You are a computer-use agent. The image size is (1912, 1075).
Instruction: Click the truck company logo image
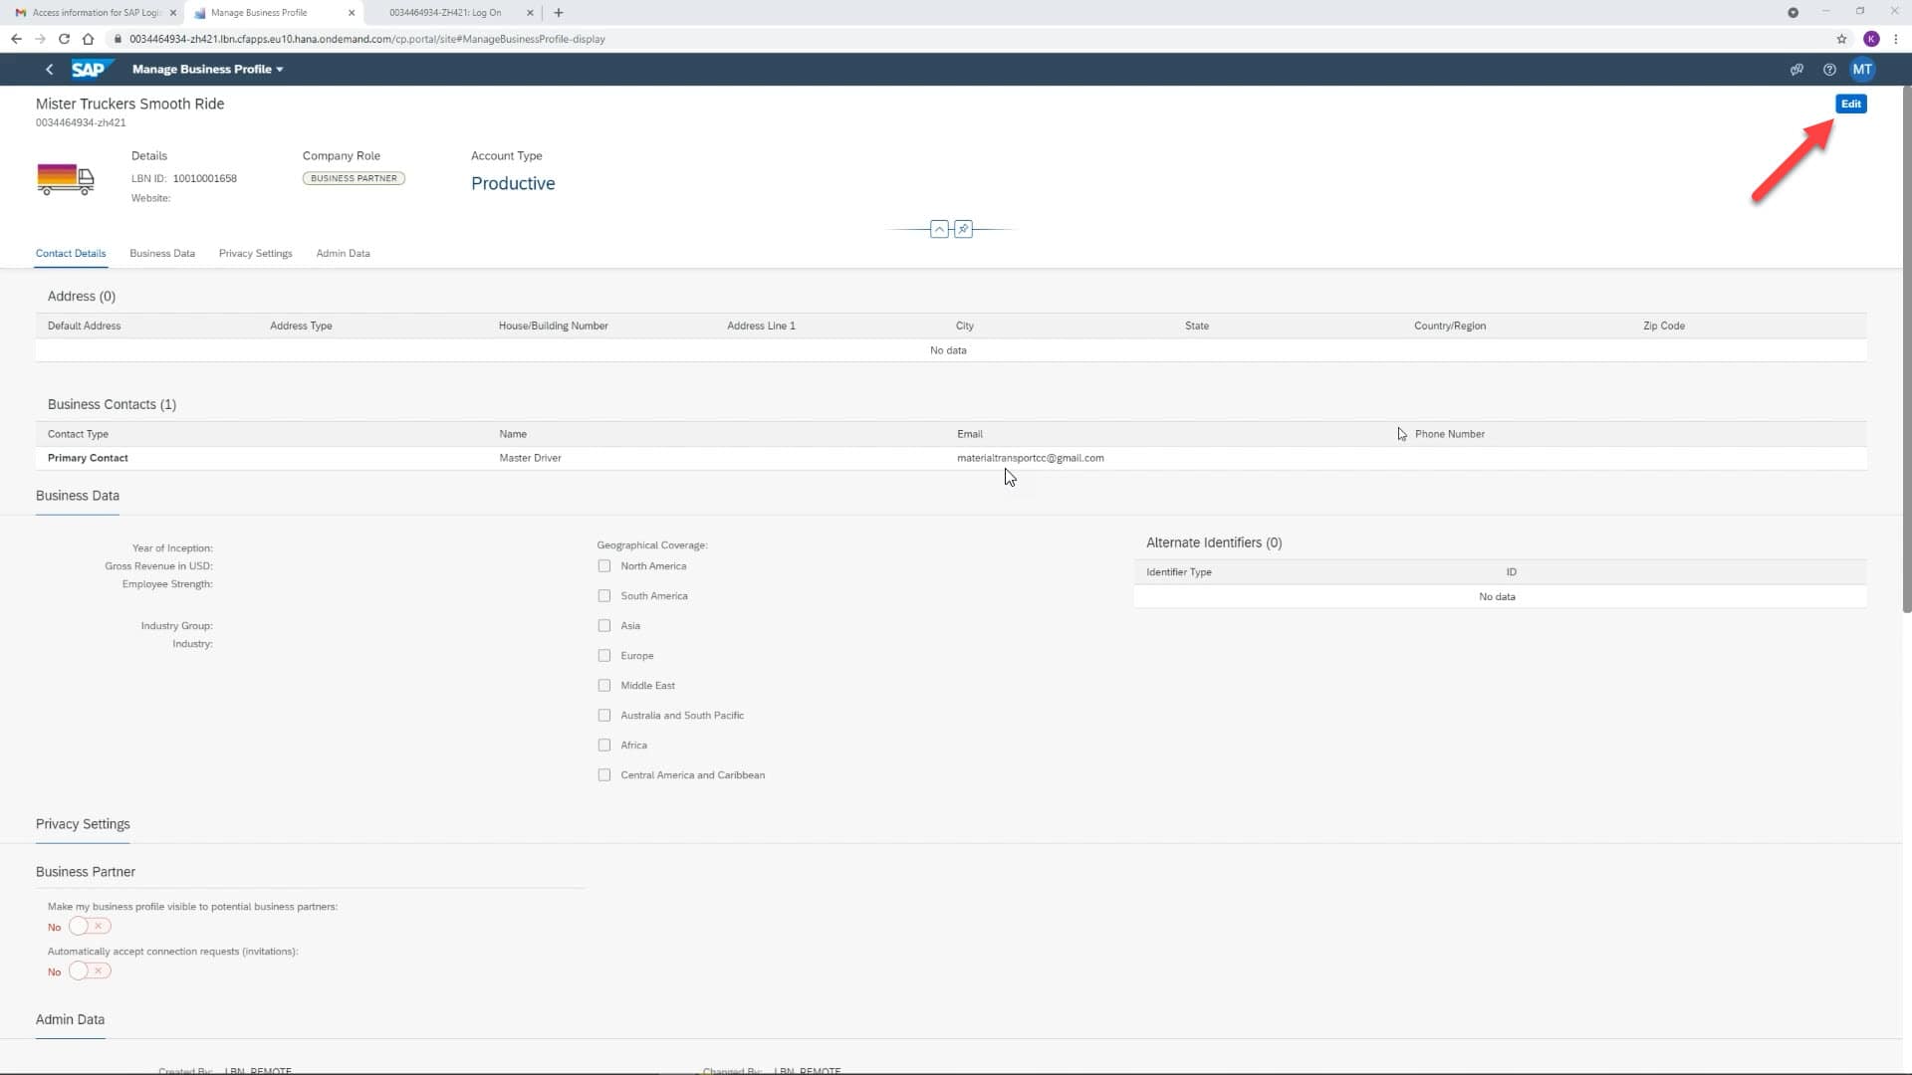click(66, 179)
